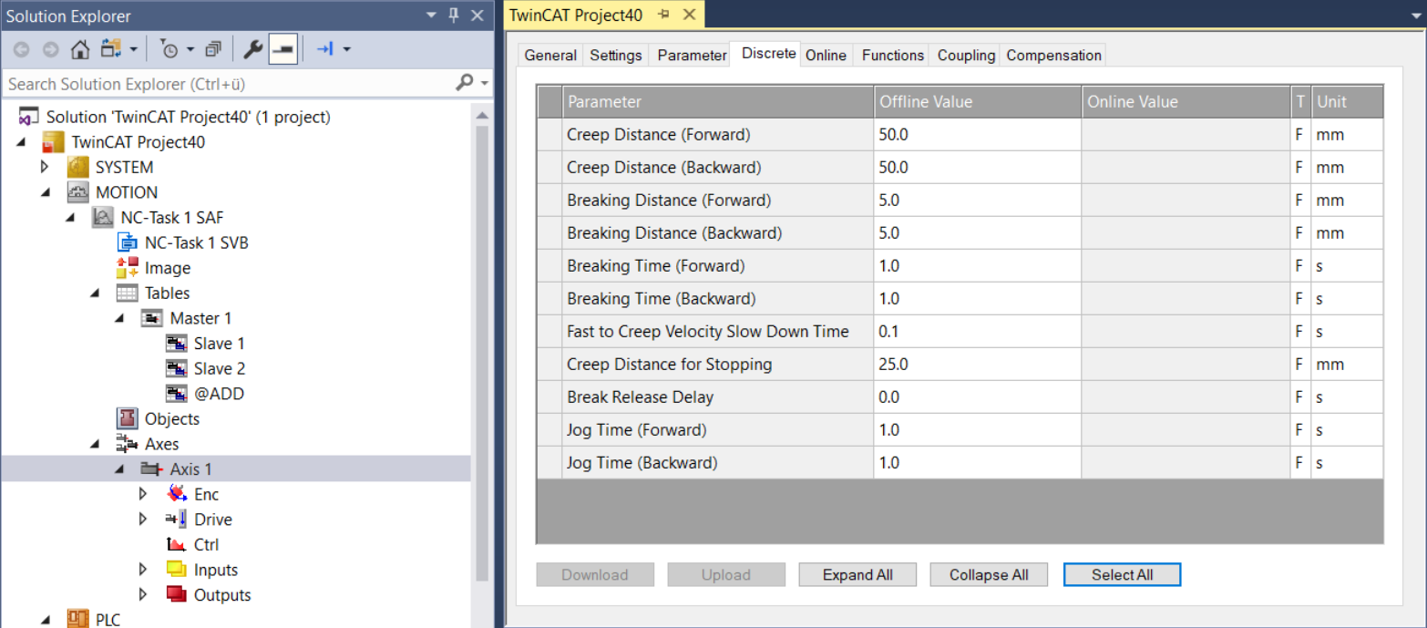This screenshot has height=628, width=1427.
Task: Click the Upload button
Action: [726, 575]
